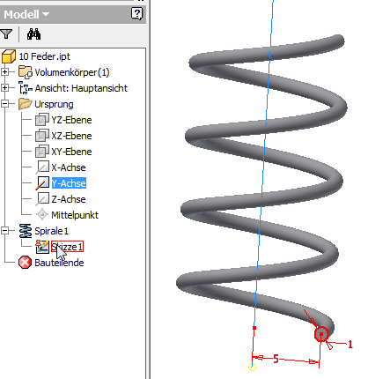Select the Ursprung label

54,104
